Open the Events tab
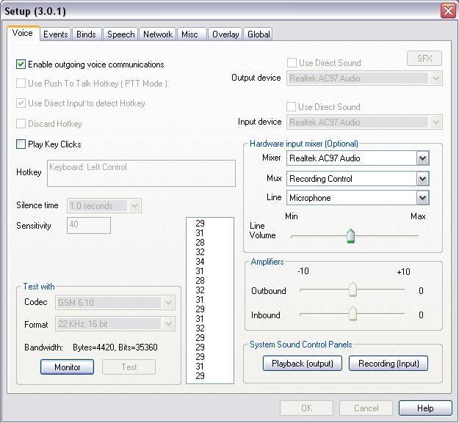The width and height of the screenshot is (459, 423). pyautogui.click(x=55, y=34)
